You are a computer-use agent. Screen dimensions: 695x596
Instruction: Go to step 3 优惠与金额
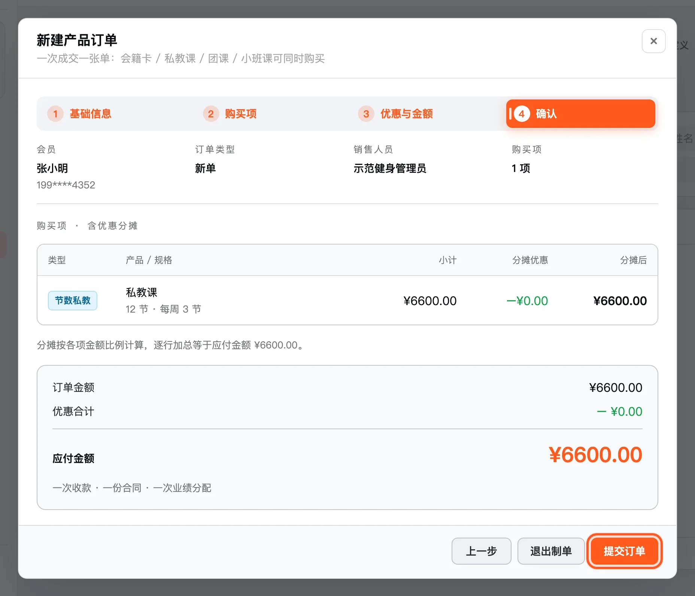point(395,114)
